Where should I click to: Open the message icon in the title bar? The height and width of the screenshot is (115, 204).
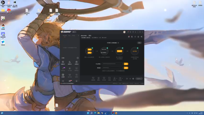click(x=131, y=32)
